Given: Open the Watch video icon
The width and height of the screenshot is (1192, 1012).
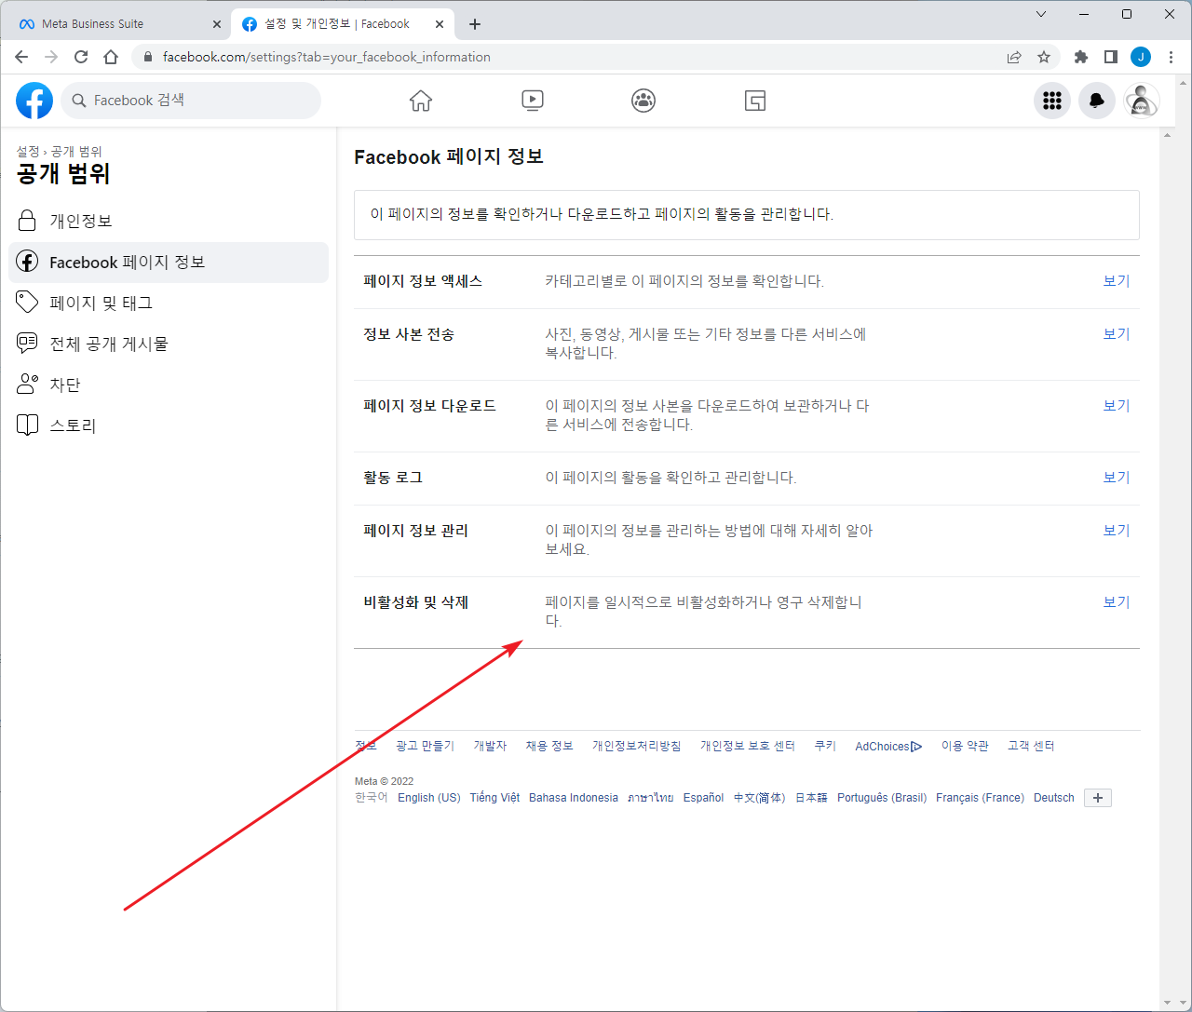Looking at the screenshot, I should (533, 101).
